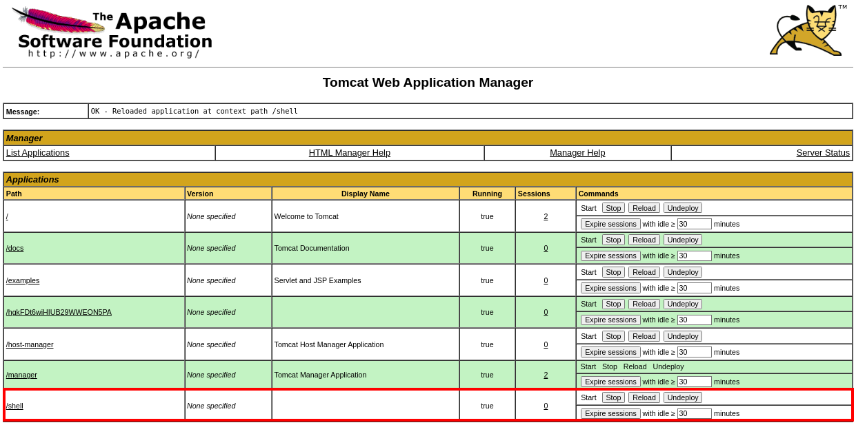This screenshot has width=856, height=425.
Task: Open the /shell path link
Action: point(14,406)
